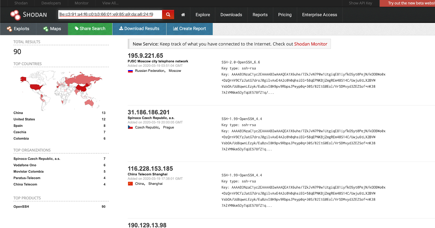Click the Shodan logo icon
This screenshot has width=435, height=228.
point(15,15)
